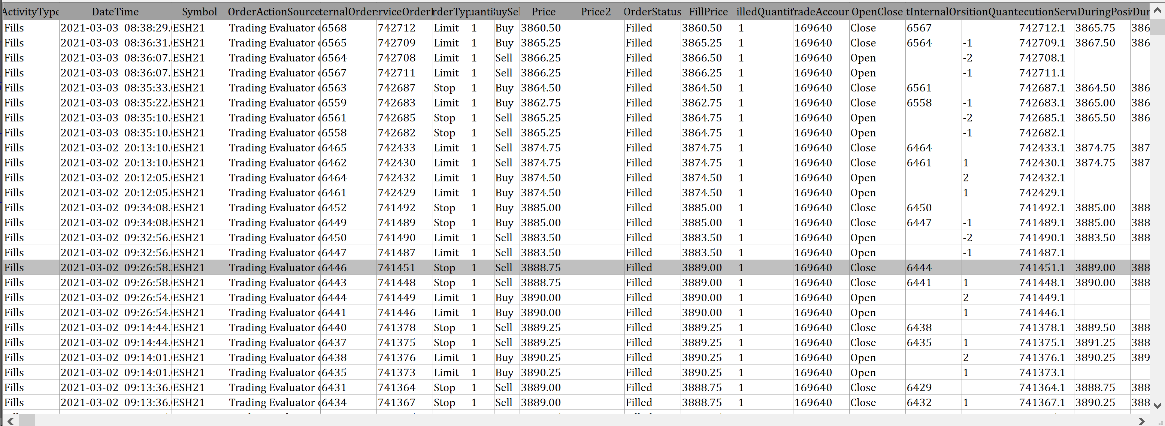The height and width of the screenshot is (426, 1165).
Task: Click service order ID cell 742433
Action: pos(397,148)
